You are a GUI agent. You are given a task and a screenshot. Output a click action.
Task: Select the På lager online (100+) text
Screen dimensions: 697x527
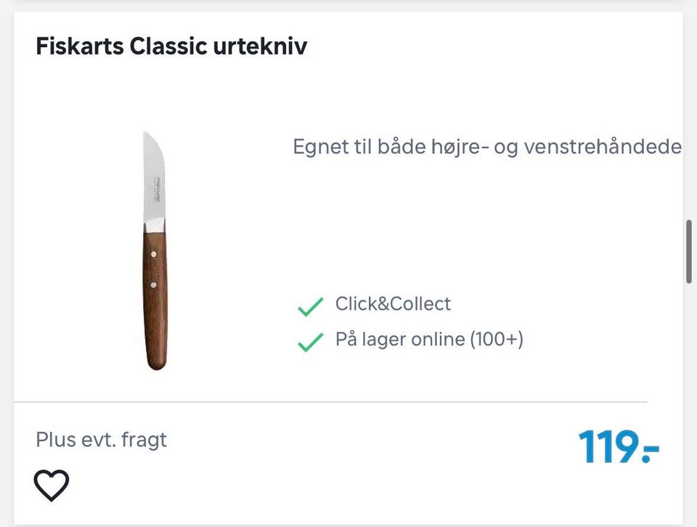(x=429, y=339)
